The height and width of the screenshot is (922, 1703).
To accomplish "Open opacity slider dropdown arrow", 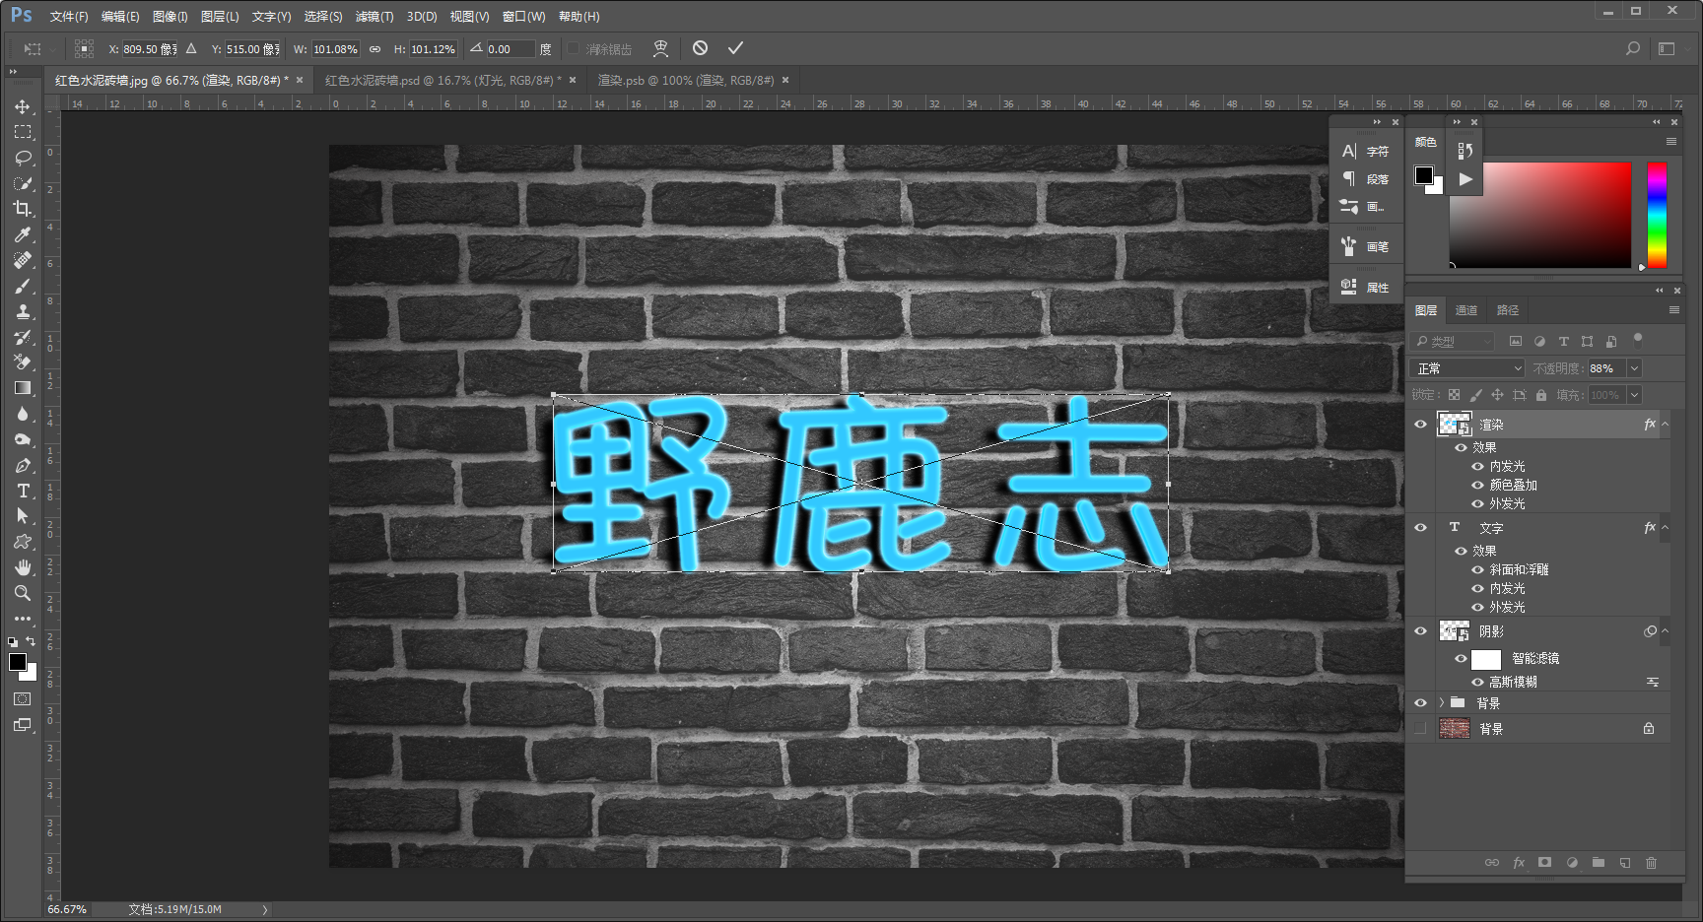I will (1634, 368).
